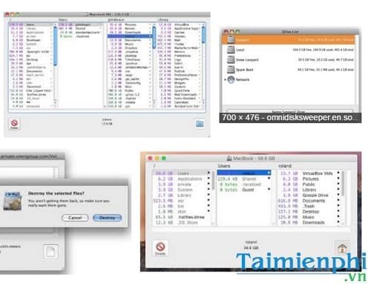This screenshot has width=371, height=284.
Task: Click the document icon behind the Destroy dialog
Action: [50, 251]
